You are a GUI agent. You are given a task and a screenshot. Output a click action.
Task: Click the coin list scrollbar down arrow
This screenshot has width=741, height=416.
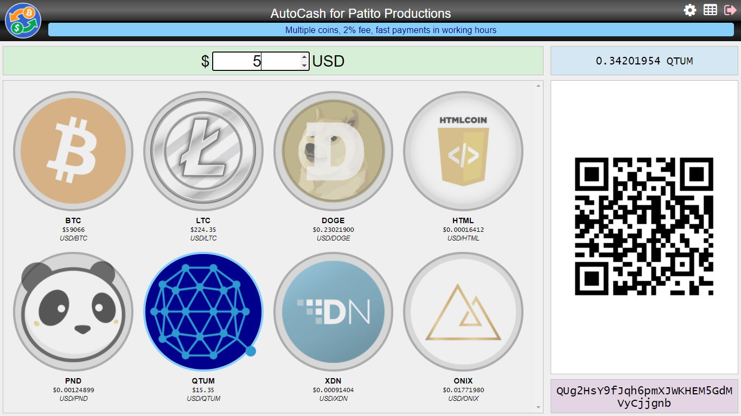coord(539,407)
